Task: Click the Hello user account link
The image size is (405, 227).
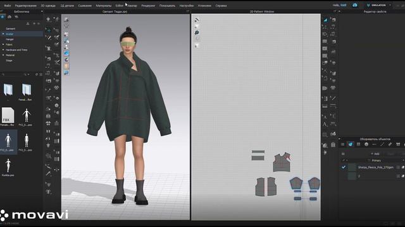Action: pos(339,5)
